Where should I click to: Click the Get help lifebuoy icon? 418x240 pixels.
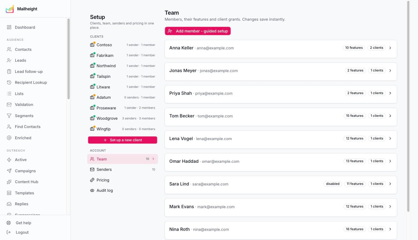(9, 223)
